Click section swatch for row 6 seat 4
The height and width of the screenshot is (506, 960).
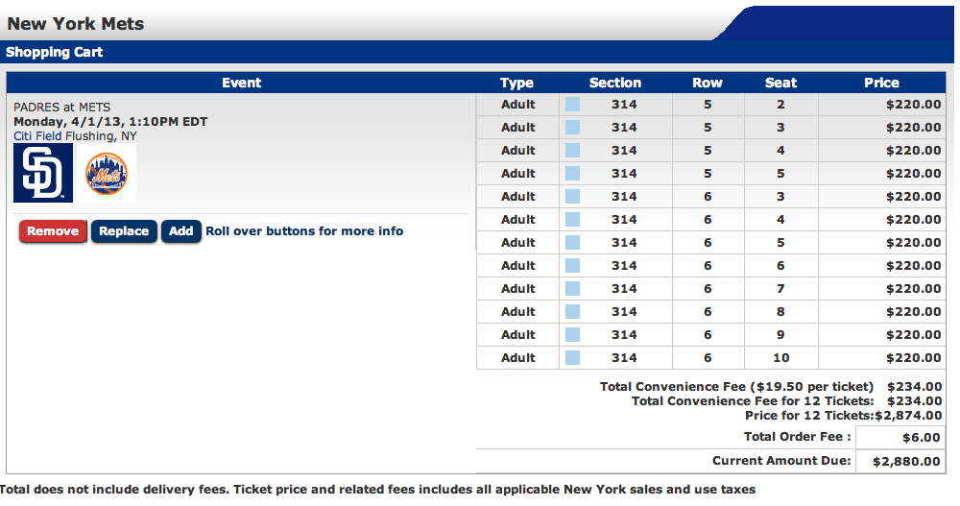[x=572, y=219]
